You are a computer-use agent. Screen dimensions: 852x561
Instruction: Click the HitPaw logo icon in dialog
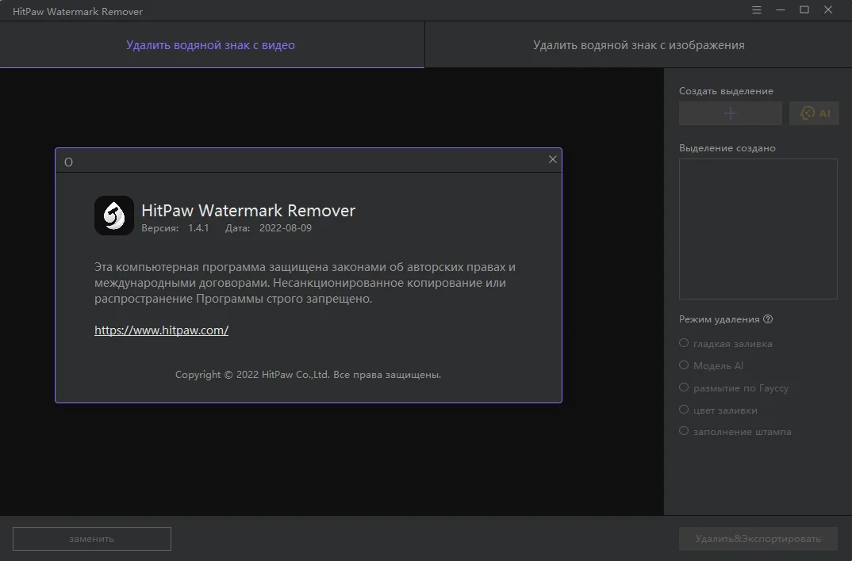pos(114,216)
